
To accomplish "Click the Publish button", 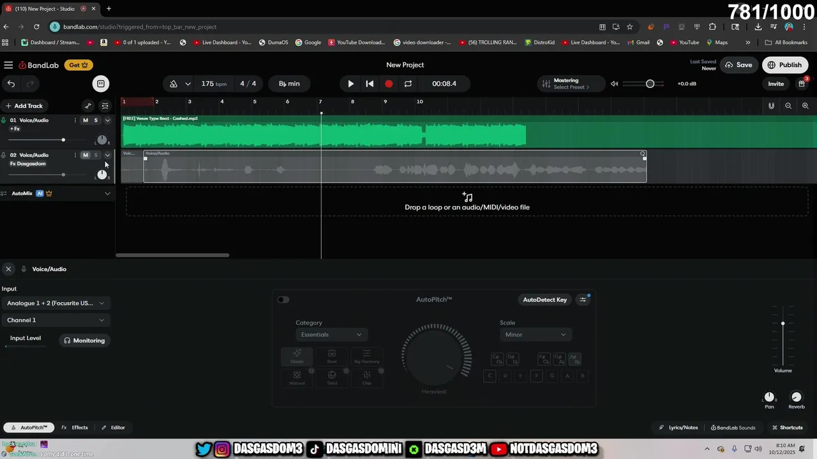I will [784, 65].
